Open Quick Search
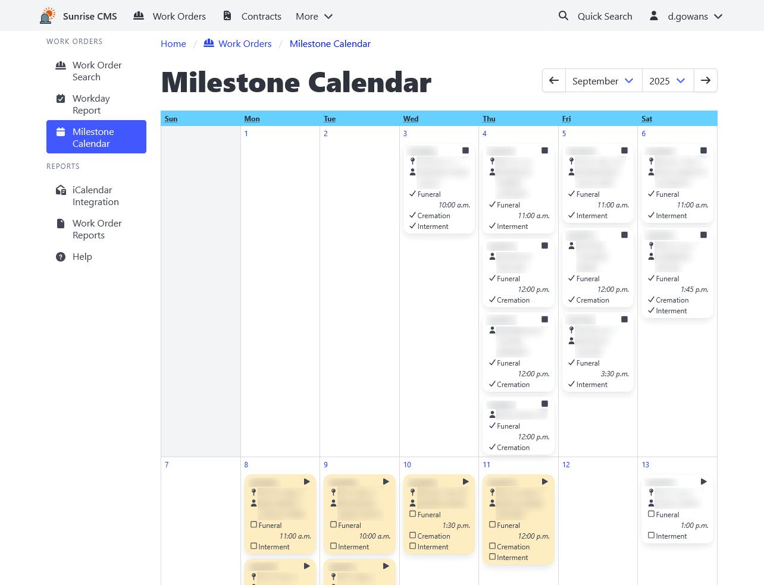Image resolution: width=764 pixels, height=585 pixels. pos(595,16)
